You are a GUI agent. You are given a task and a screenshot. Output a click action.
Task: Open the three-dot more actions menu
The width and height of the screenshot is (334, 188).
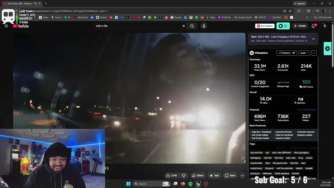pos(242,175)
